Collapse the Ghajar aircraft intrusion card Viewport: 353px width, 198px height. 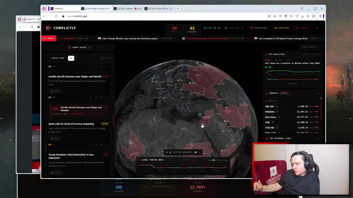point(107,97)
